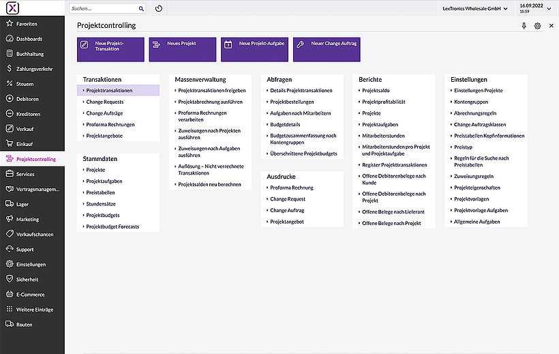
Task: Expand the LexTronics Wholesale GmbH company dropdown
Action: (x=475, y=9)
